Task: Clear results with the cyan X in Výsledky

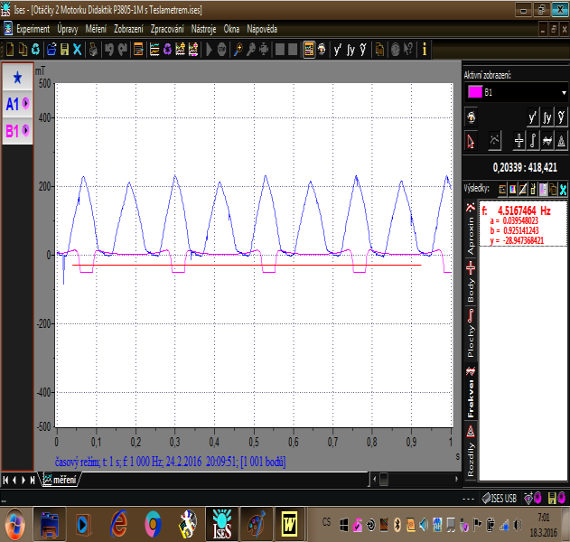Action: tap(563, 189)
